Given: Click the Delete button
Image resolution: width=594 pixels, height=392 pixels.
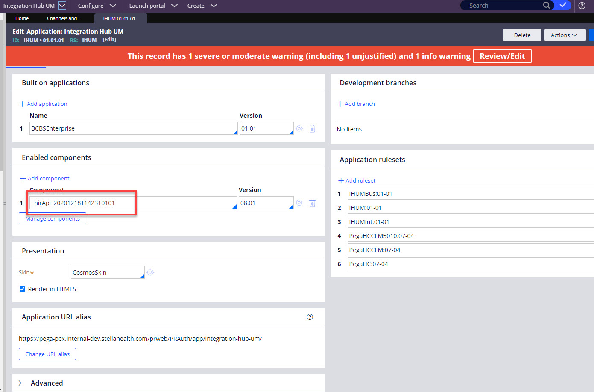Looking at the screenshot, I should coord(522,35).
